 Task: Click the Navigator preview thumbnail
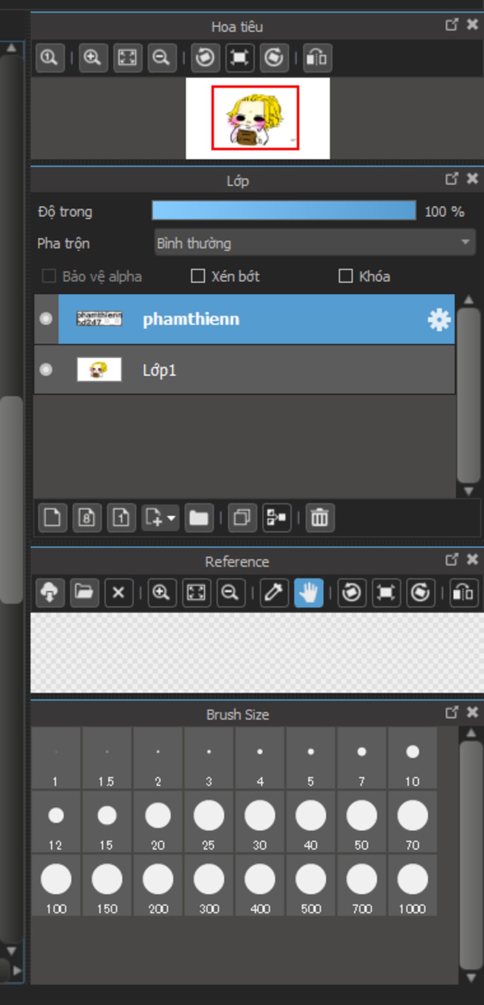click(x=258, y=118)
